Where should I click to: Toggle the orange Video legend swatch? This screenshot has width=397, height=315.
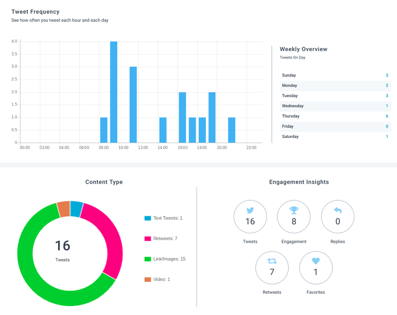coord(147,279)
